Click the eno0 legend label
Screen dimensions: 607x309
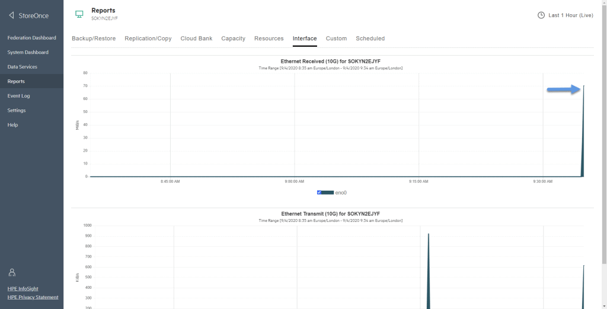click(341, 192)
